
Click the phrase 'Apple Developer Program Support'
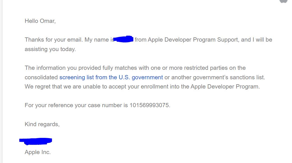(193, 40)
